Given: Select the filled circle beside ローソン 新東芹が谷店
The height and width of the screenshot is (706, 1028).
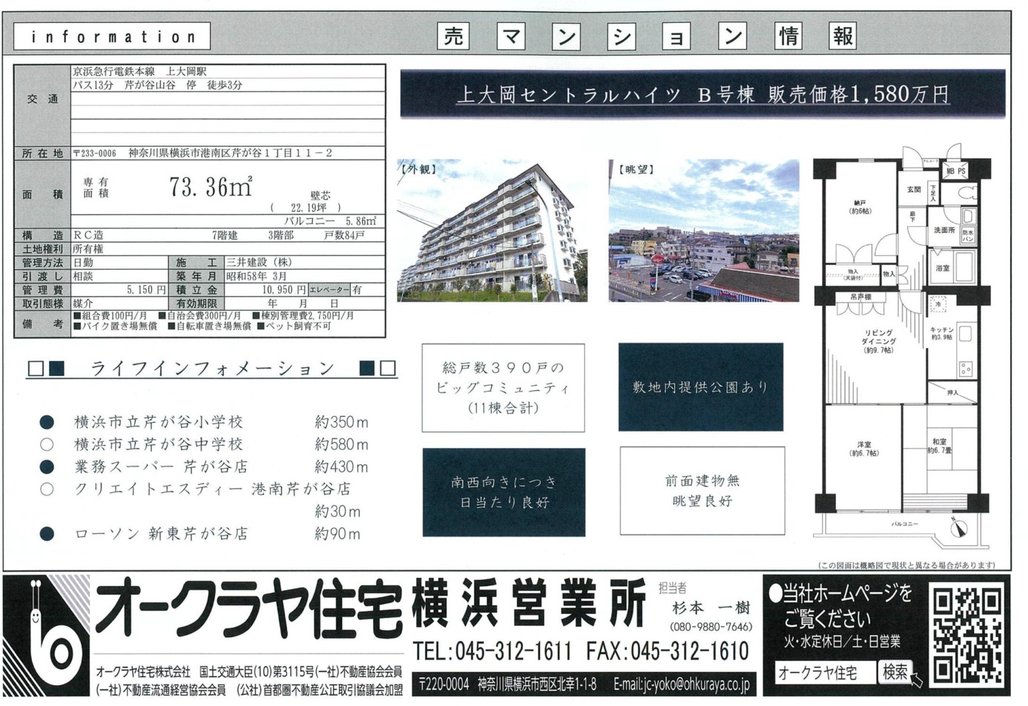Looking at the screenshot, I should [x=47, y=533].
